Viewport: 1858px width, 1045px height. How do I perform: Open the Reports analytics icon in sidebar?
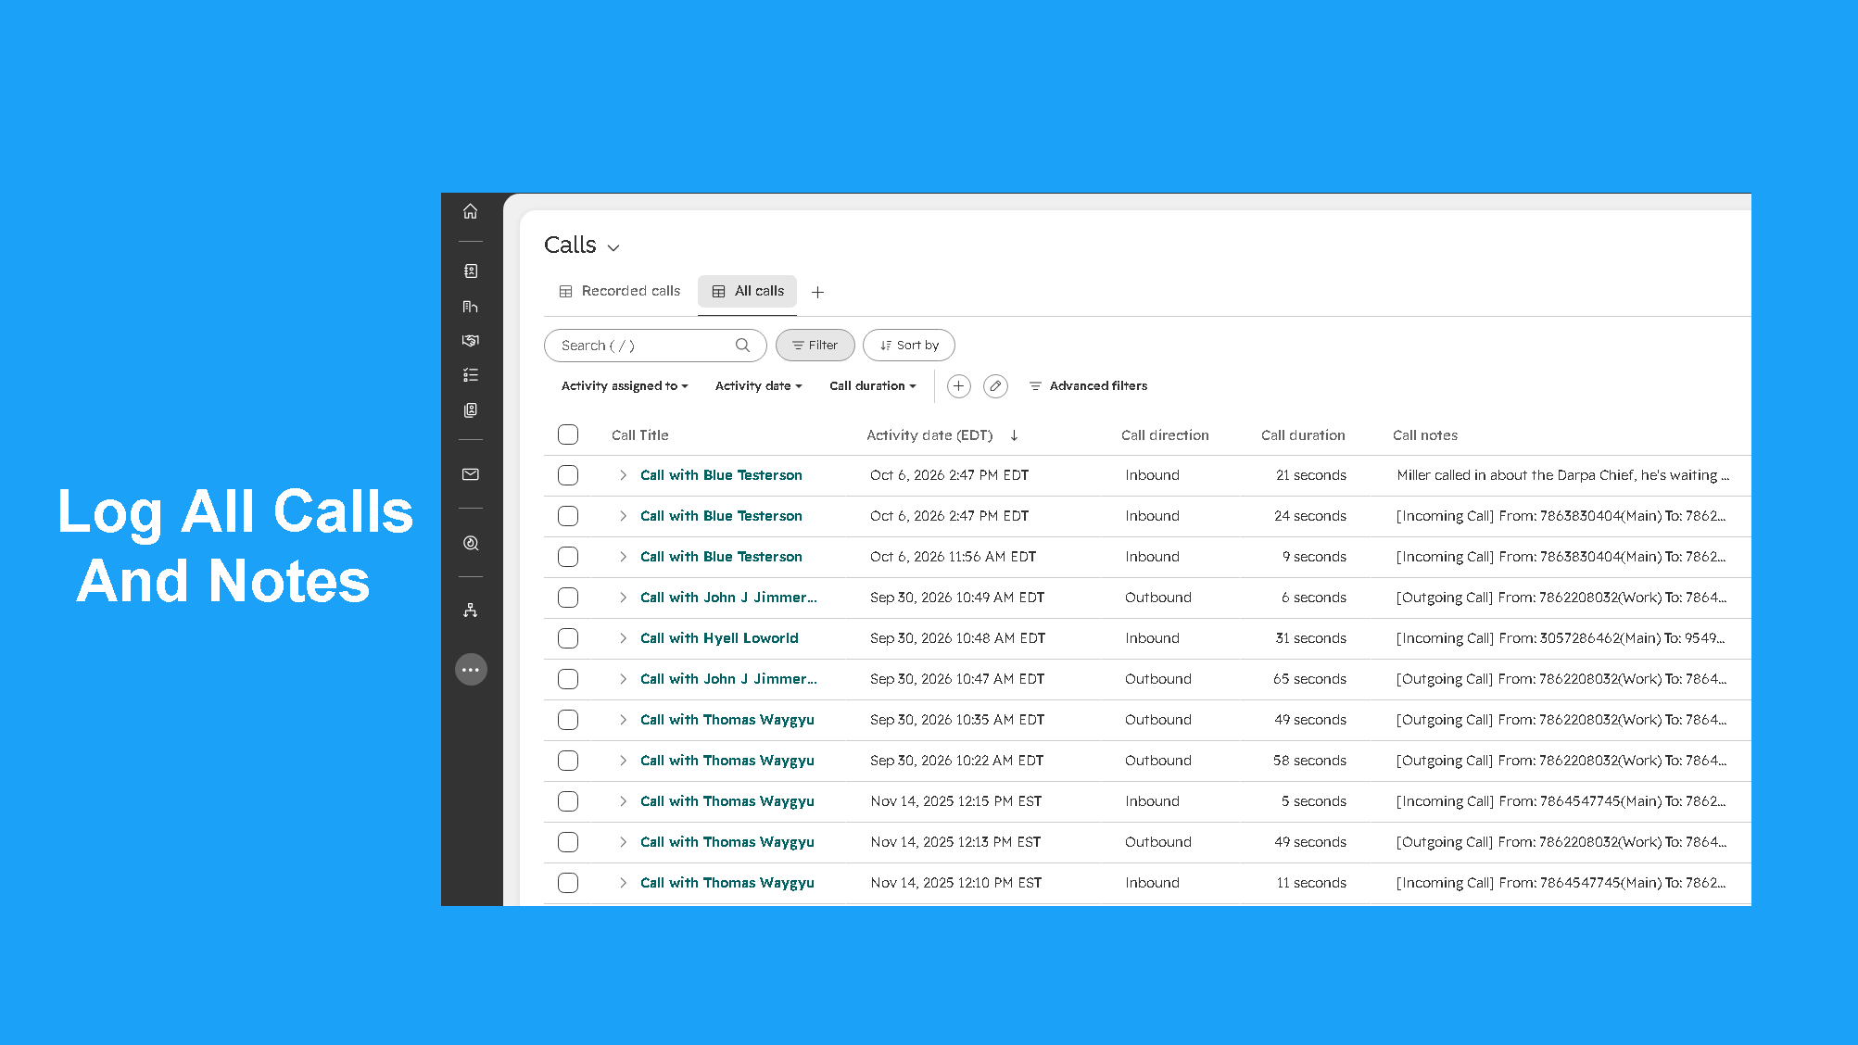(x=471, y=543)
